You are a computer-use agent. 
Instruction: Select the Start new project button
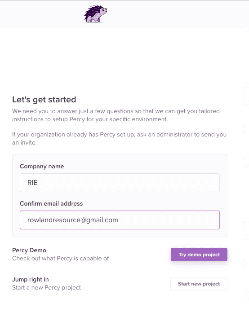(199, 284)
